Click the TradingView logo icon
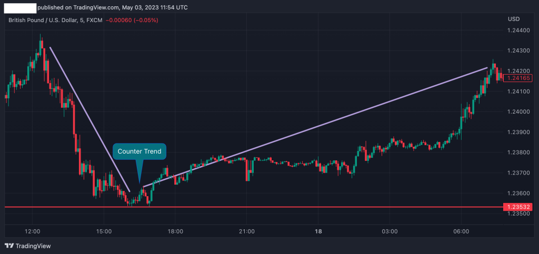Screen dimensions: 539x254 click(9, 246)
